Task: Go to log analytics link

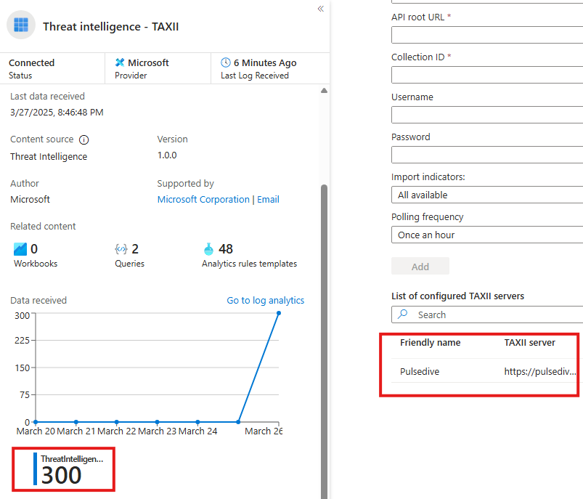Action: pyautogui.click(x=266, y=300)
